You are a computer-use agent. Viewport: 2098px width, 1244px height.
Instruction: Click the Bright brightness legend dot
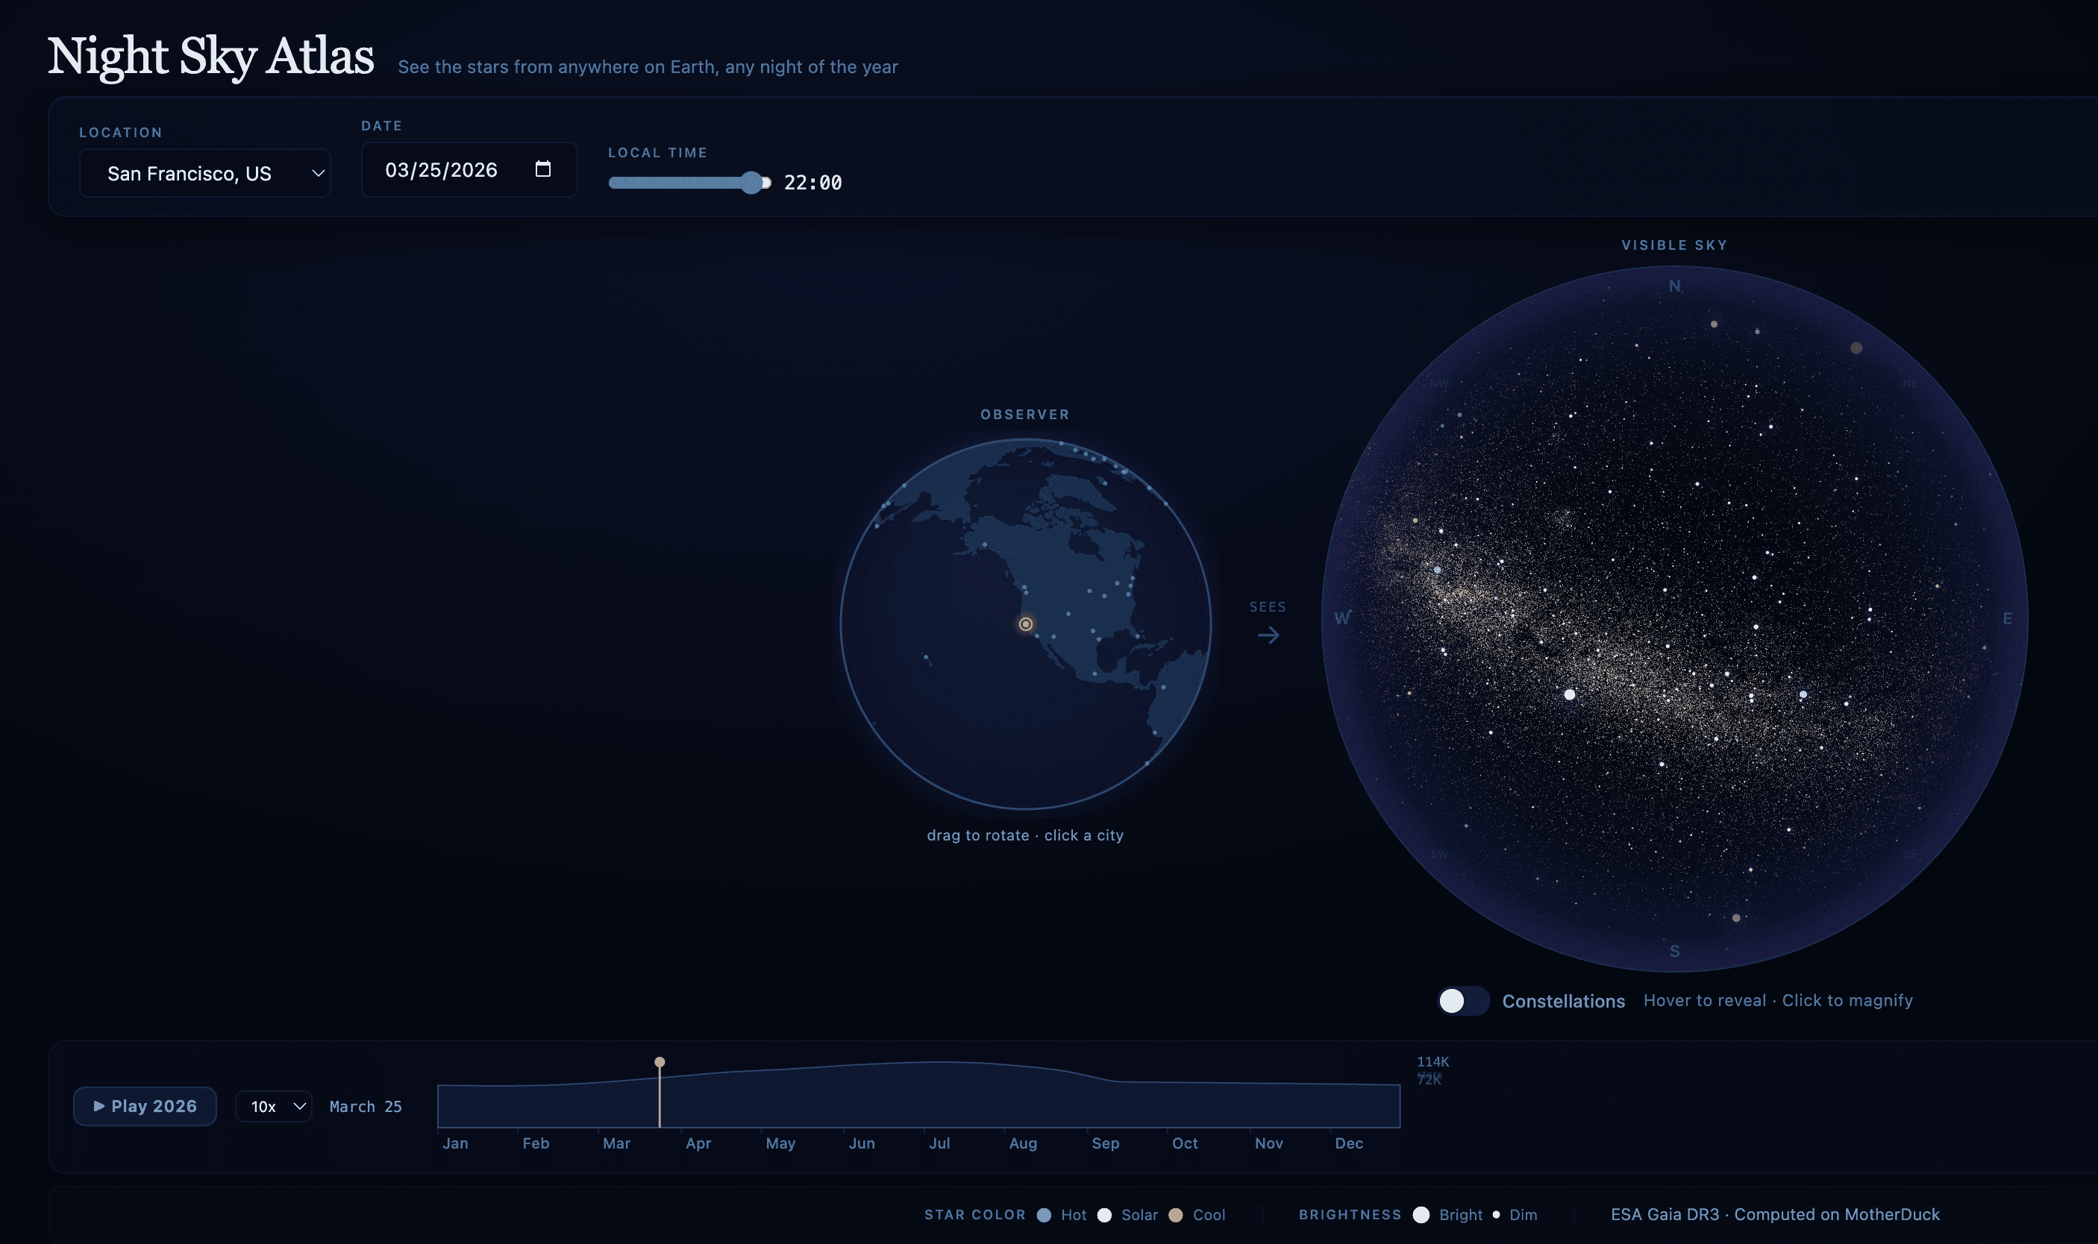[x=1421, y=1215]
